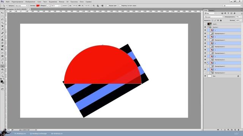Toggle lock transparent pixels

point(212,20)
